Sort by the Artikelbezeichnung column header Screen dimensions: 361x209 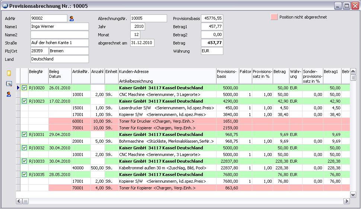[136, 81]
